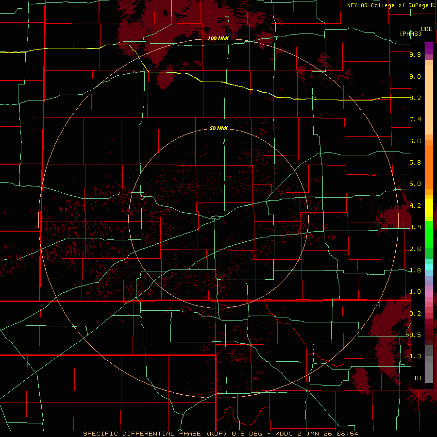Click the 4.2 scale value
Screen dimensions: 437x437
(x=415, y=206)
